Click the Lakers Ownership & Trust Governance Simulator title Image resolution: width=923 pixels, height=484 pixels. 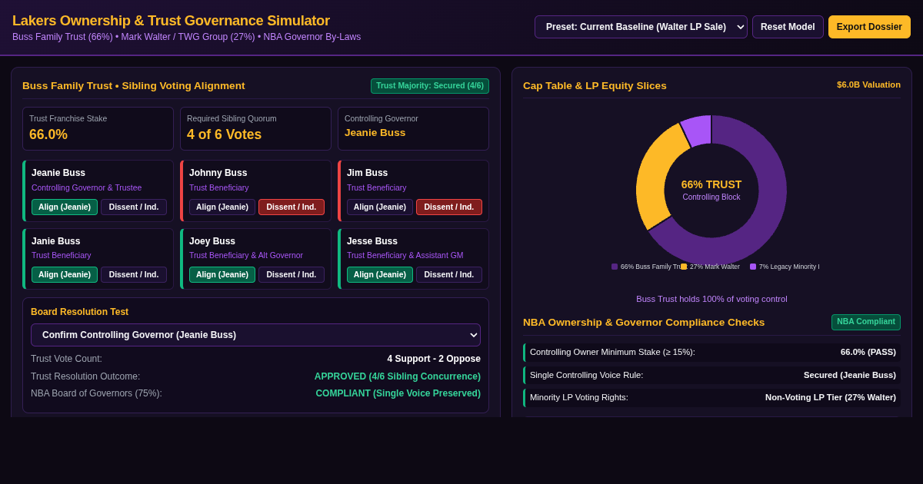[171, 21]
